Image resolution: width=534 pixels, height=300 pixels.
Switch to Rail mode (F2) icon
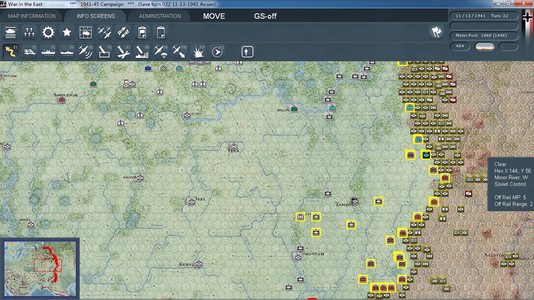30,52
